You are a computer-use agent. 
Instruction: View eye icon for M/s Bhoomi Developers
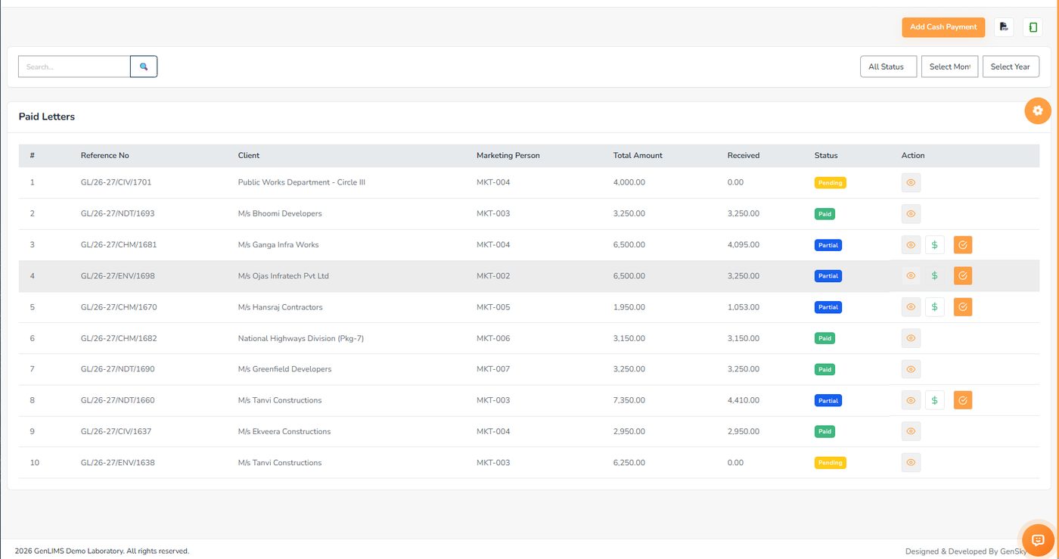[911, 214]
